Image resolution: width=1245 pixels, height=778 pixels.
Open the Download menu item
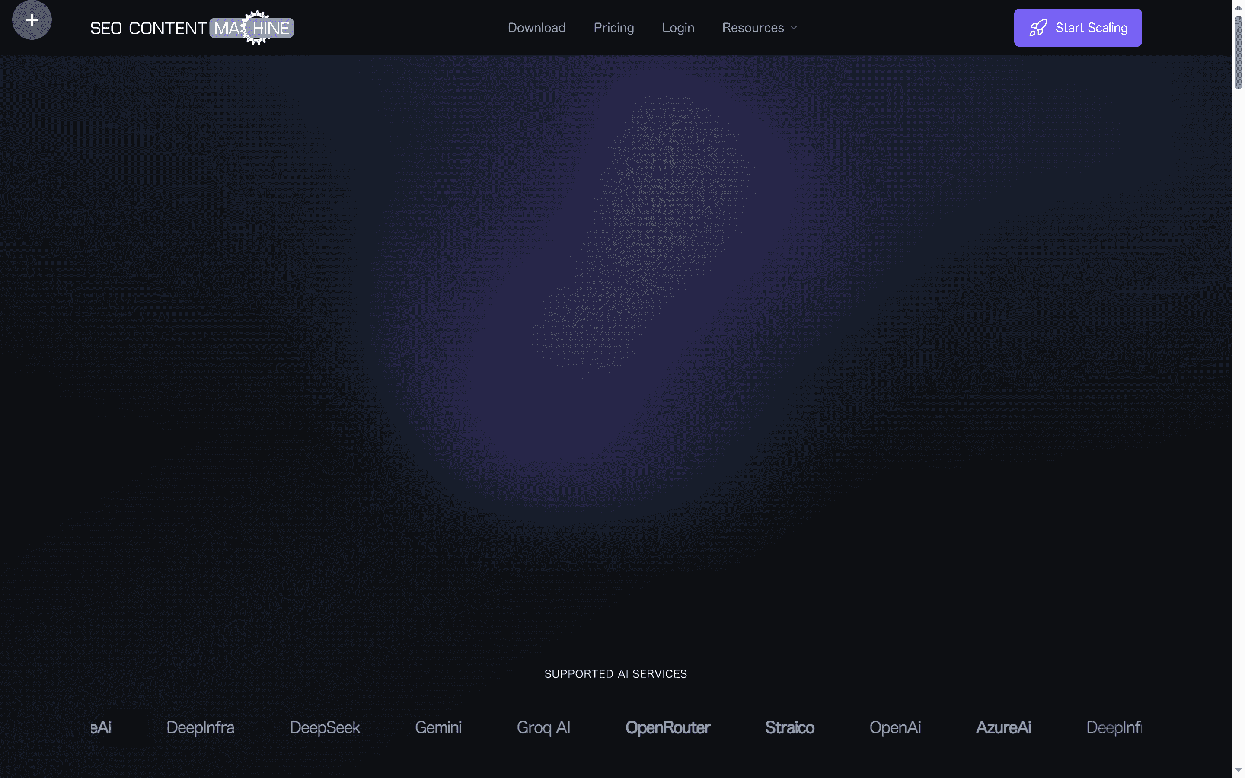click(x=536, y=27)
